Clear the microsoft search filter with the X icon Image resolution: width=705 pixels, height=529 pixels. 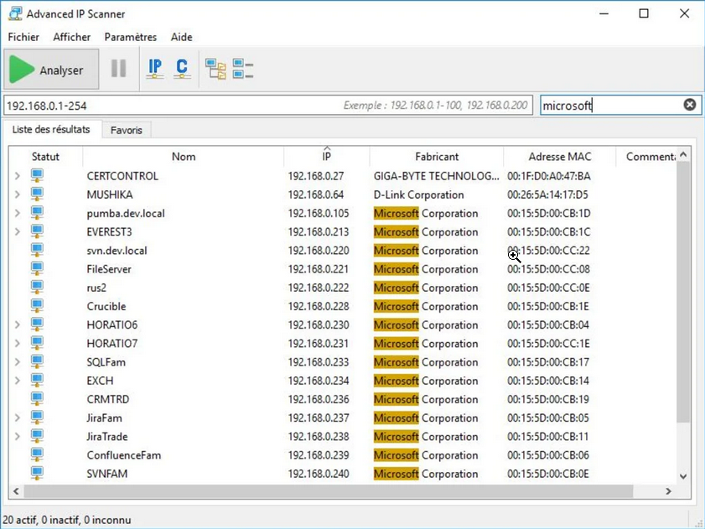click(689, 104)
